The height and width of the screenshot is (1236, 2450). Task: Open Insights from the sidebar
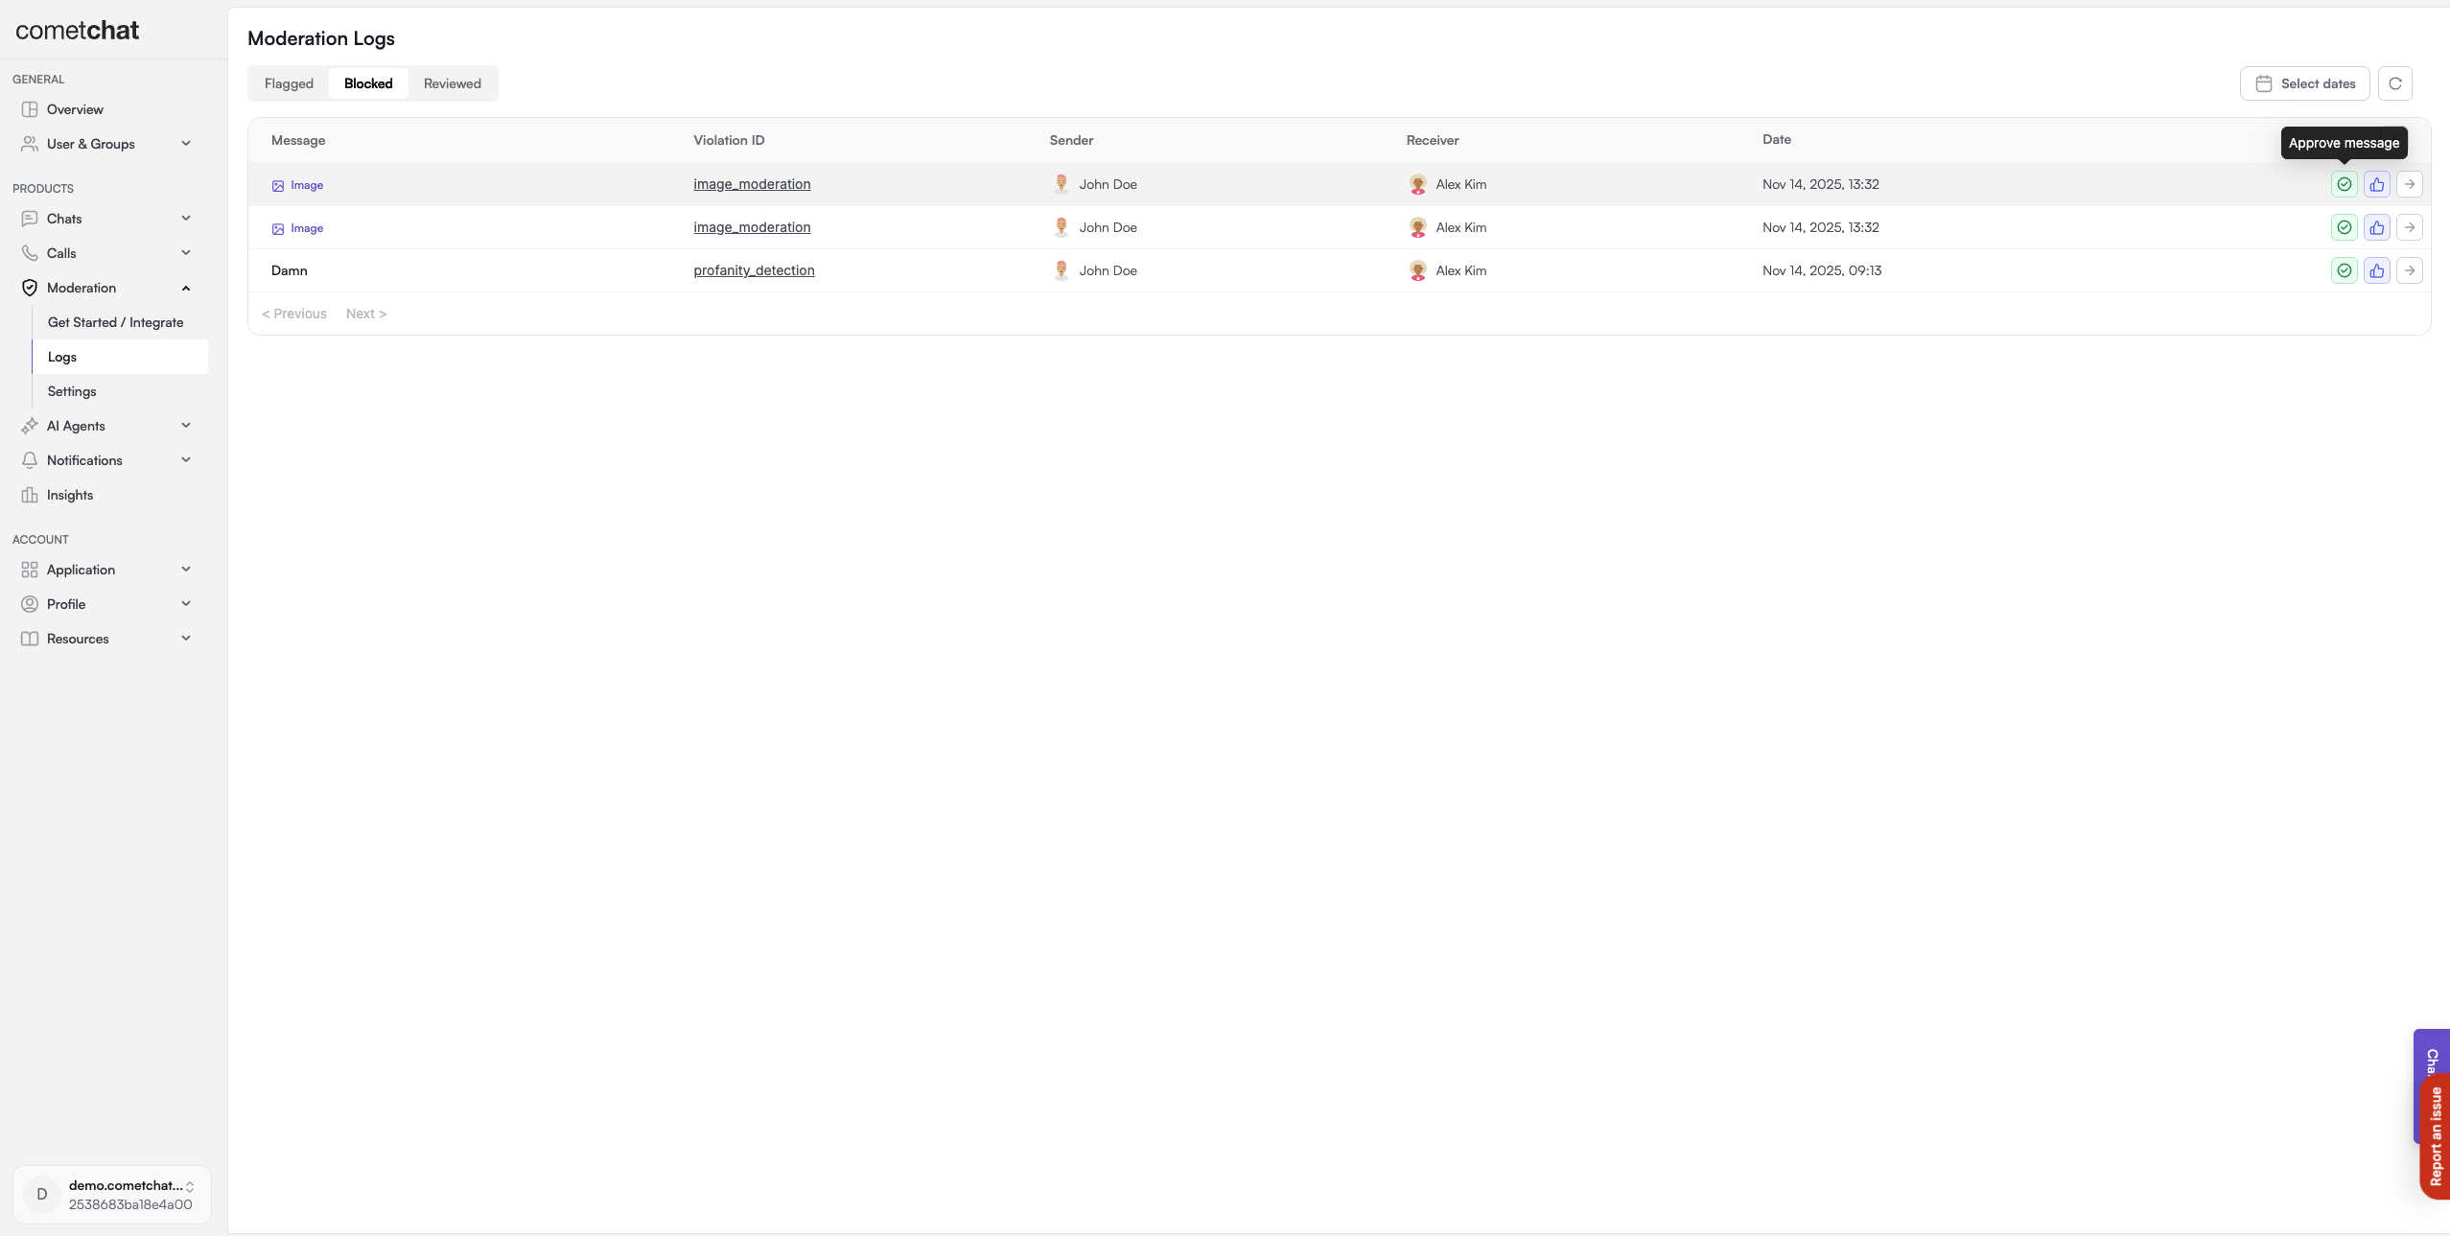coord(70,495)
